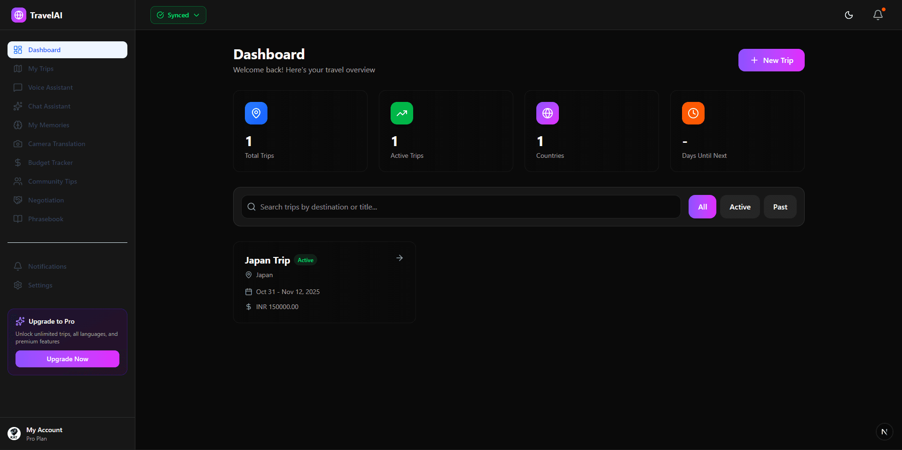This screenshot has width=902, height=450.
Task: Open the Japan Trip card via arrow
Action: [399, 258]
